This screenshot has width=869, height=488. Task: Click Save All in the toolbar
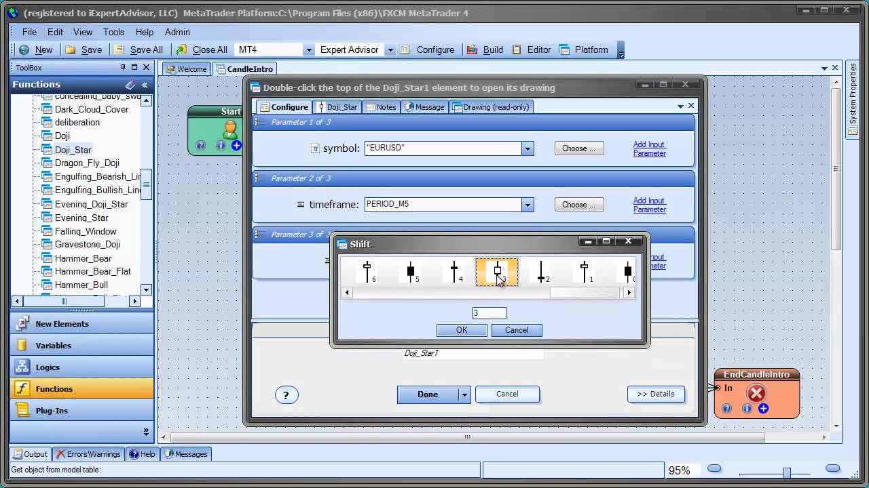point(138,49)
